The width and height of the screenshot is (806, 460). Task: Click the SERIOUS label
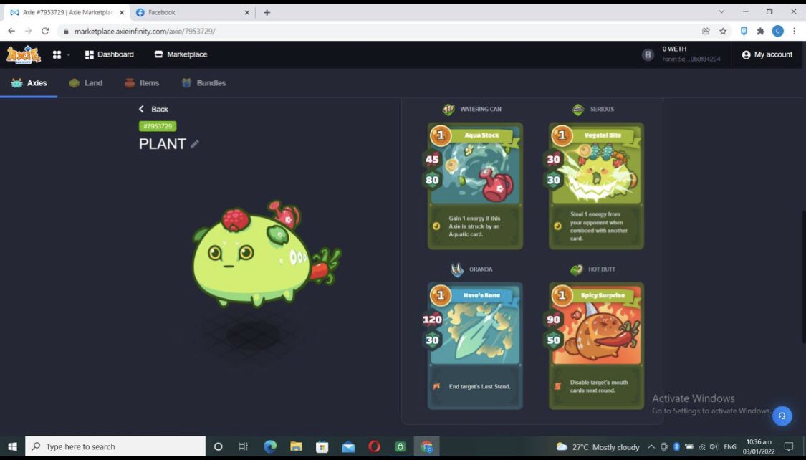pos(602,109)
